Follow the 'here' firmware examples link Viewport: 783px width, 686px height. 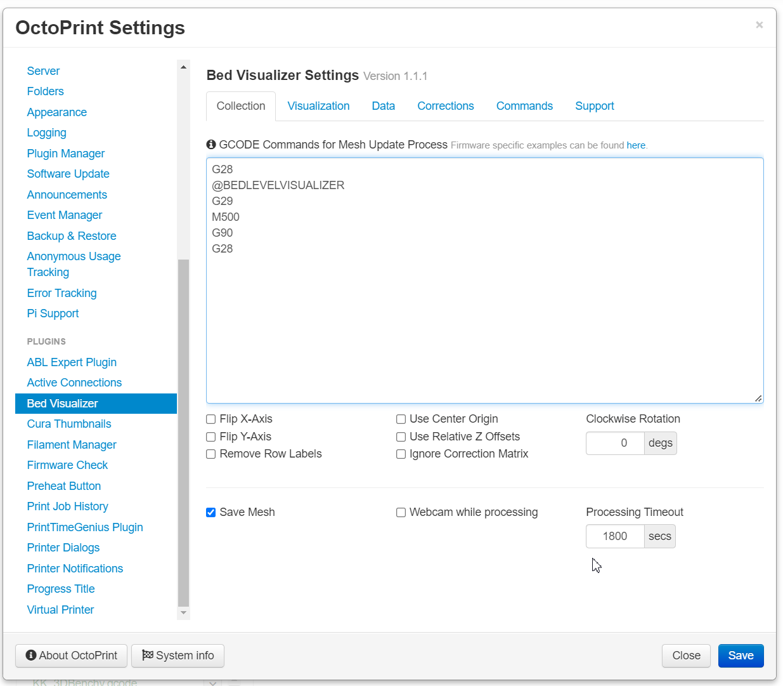[636, 145]
